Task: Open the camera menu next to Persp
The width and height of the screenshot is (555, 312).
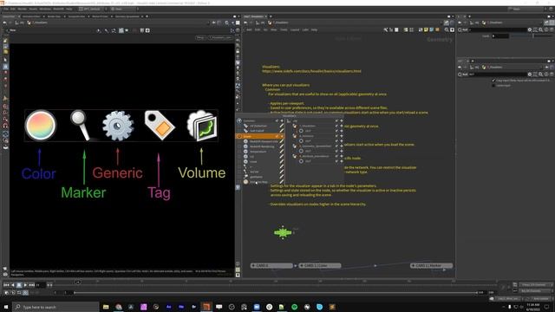Action: [x=219, y=37]
